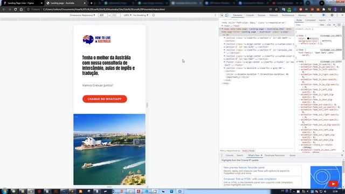Open the Performance panel tab
This screenshot has width=345, height=194.
click(x=288, y=15)
